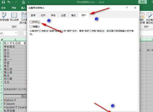Select the 边框 tab in format dialog
The image size is (153, 112).
(63, 15)
